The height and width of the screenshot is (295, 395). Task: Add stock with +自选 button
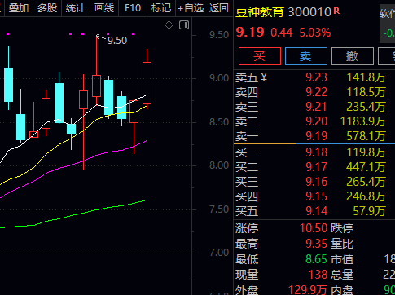click(x=191, y=8)
